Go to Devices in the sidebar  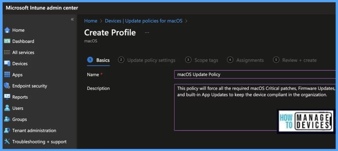coord(20,64)
